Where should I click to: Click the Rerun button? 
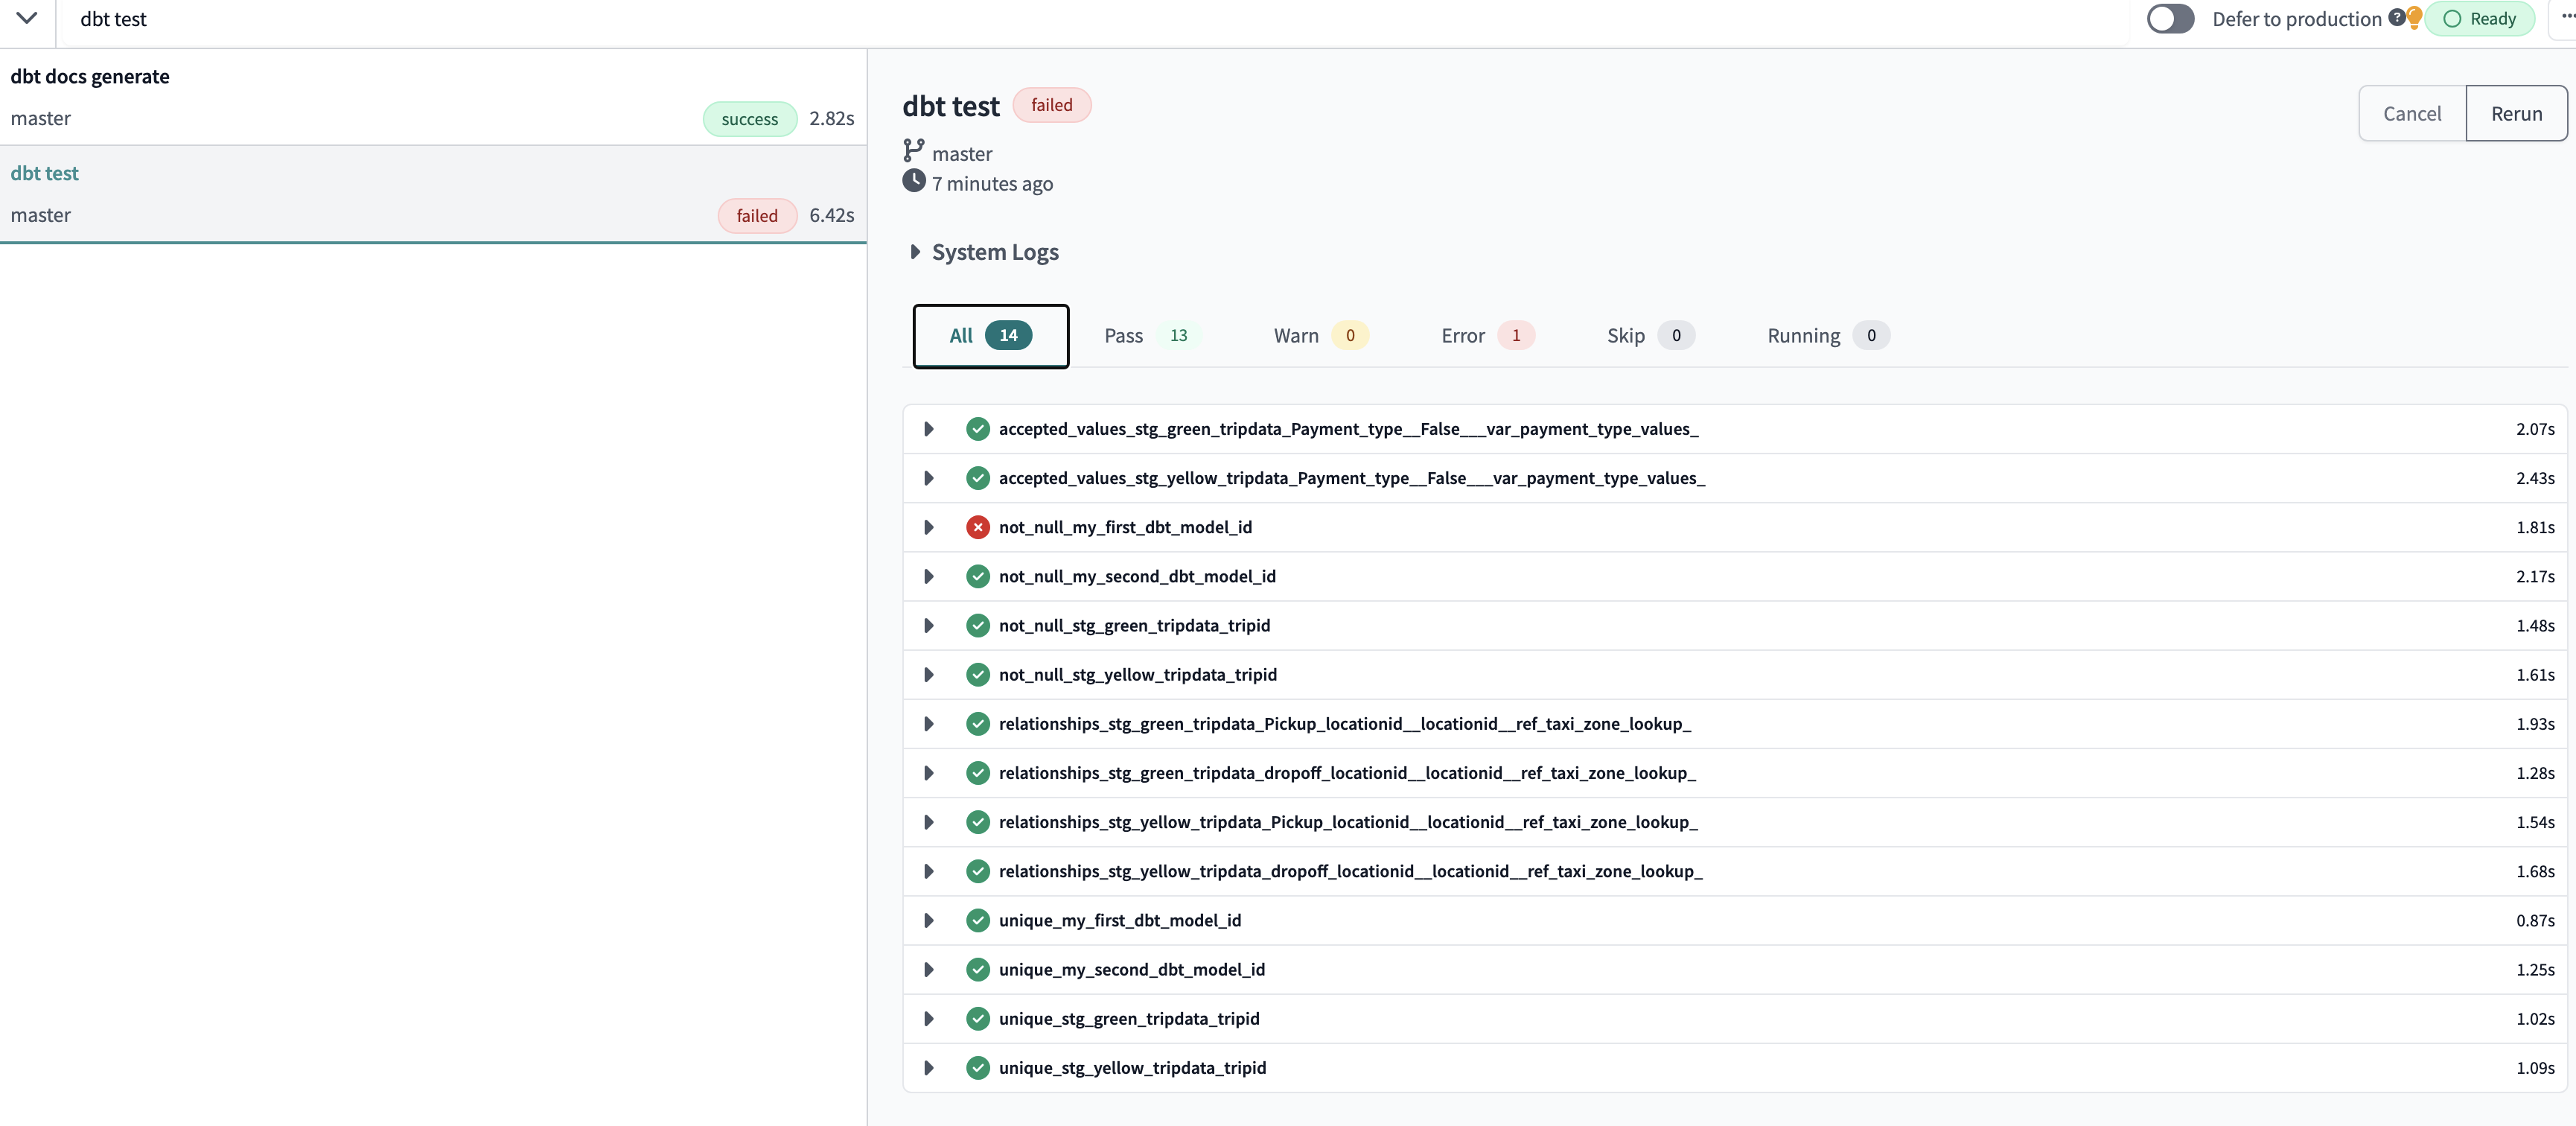[x=2516, y=113]
